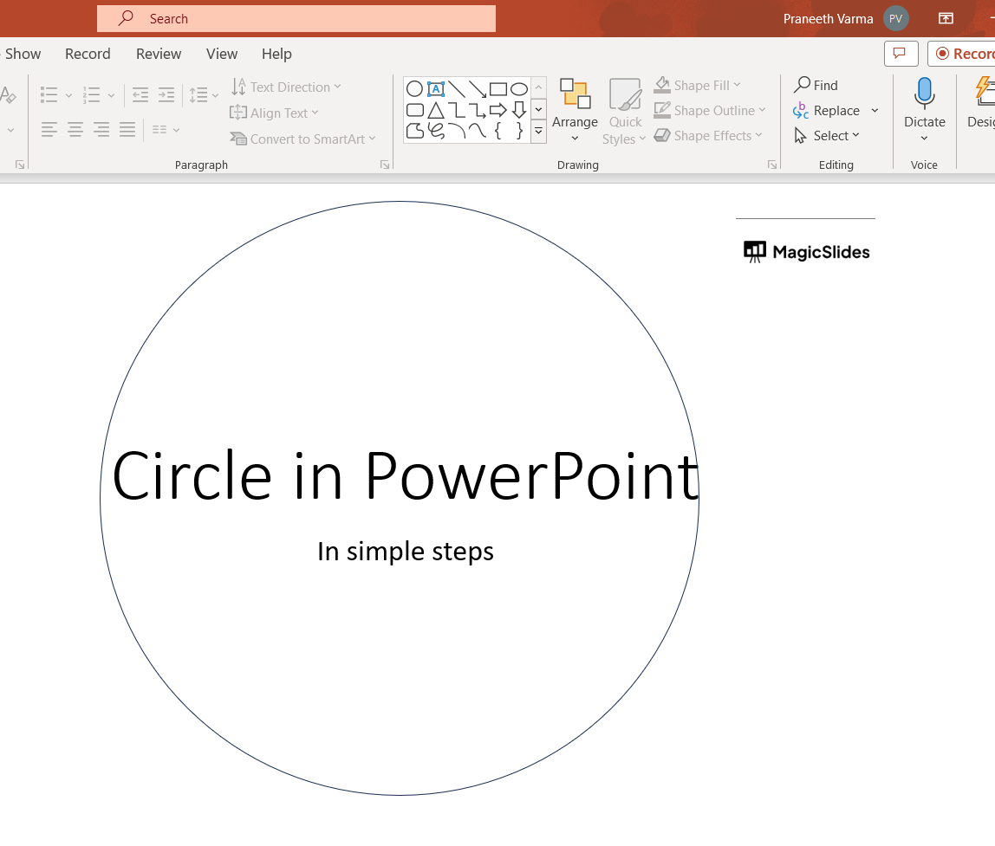Click the Dictate microphone icon
Image resolution: width=995 pixels, height=846 pixels.
click(x=924, y=93)
